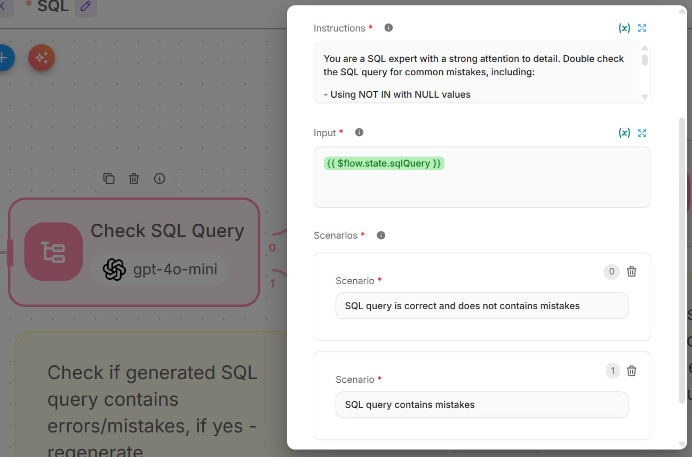This screenshot has height=457, width=692.
Task: Click the variable picker icon for Input
Action: (x=624, y=133)
